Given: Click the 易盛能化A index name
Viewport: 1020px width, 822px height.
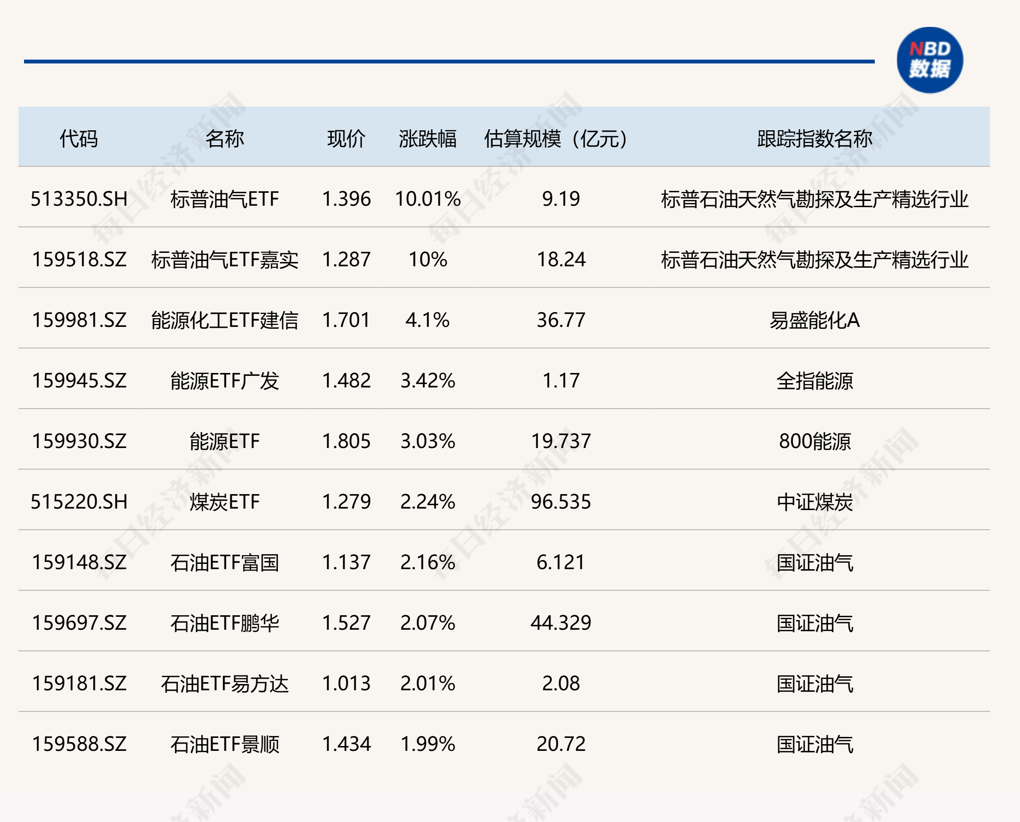Looking at the screenshot, I should coord(814,320).
